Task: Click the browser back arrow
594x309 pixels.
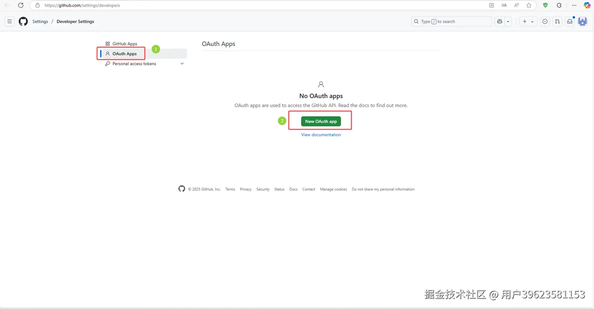Action: click(x=7, y=5)
